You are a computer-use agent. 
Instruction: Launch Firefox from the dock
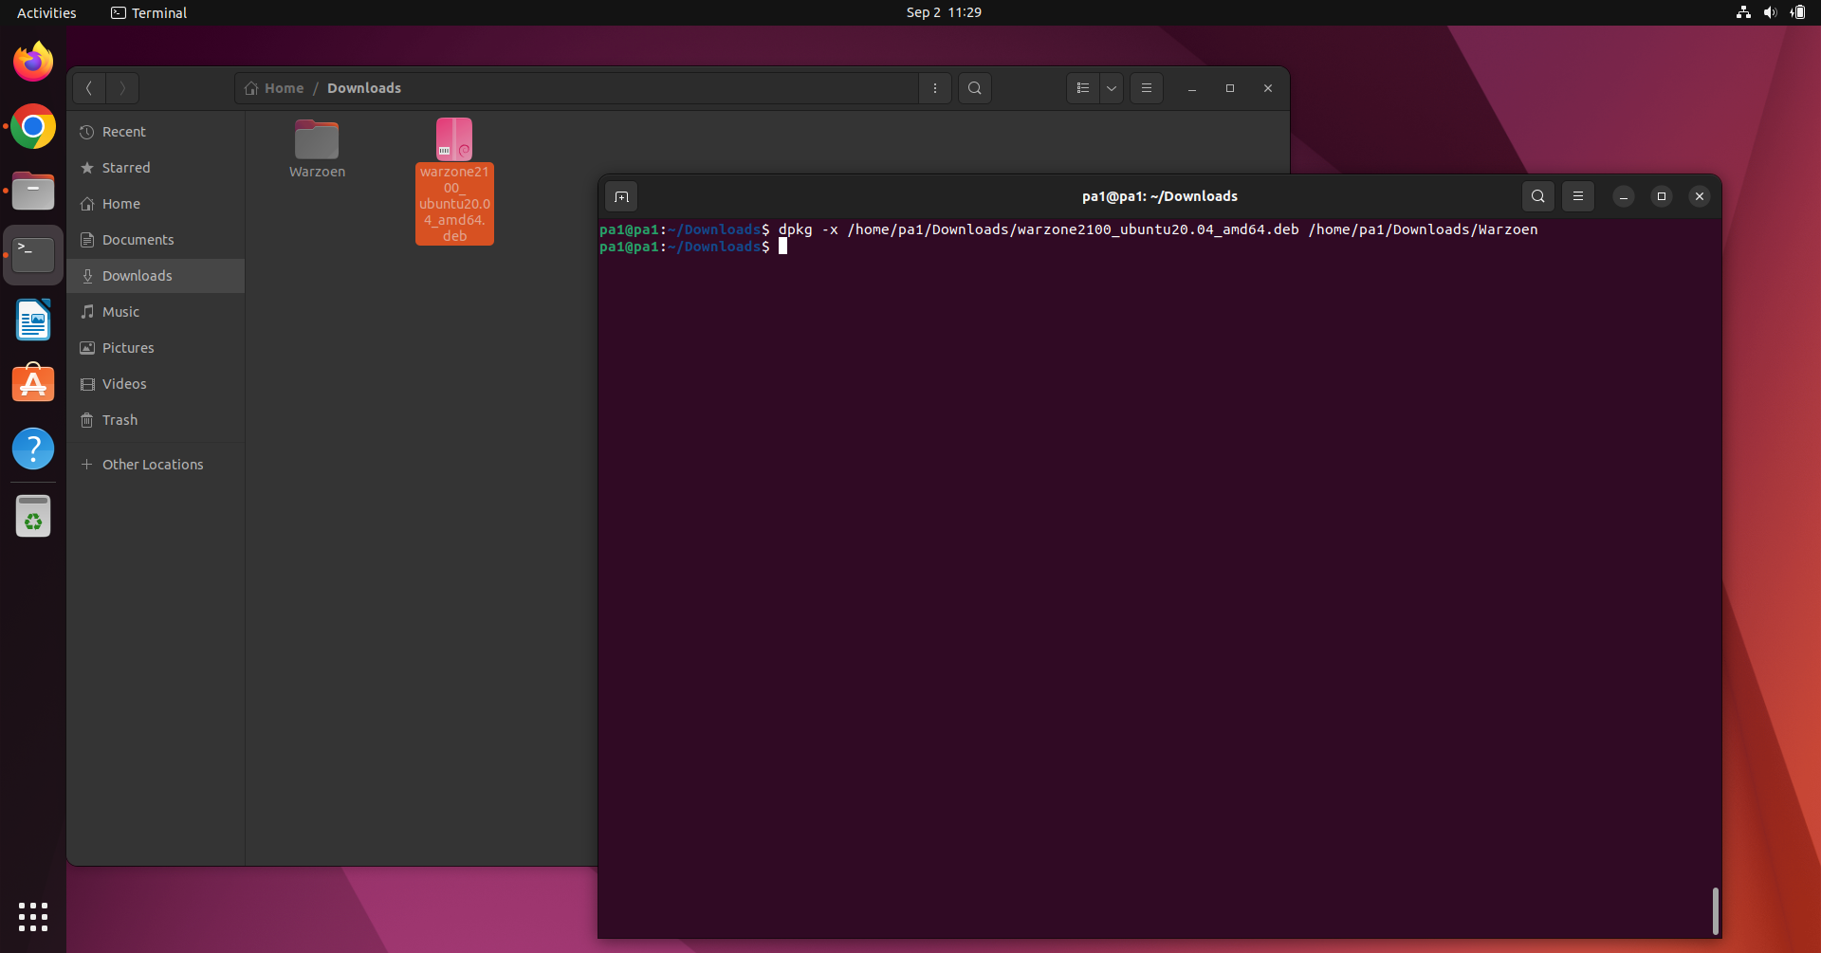click(x=32, y=61)
